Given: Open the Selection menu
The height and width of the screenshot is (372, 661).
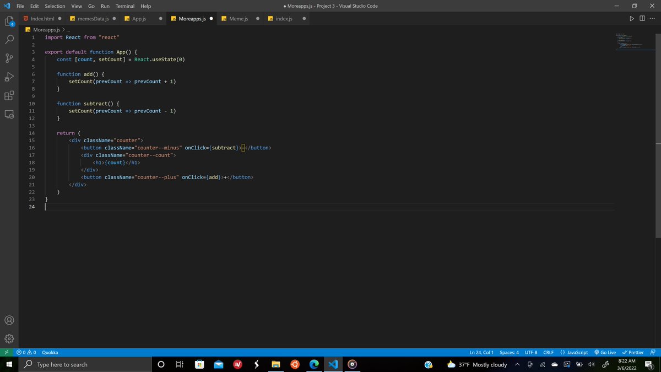Looking at the screenshot, I should (x=55, y=6).
